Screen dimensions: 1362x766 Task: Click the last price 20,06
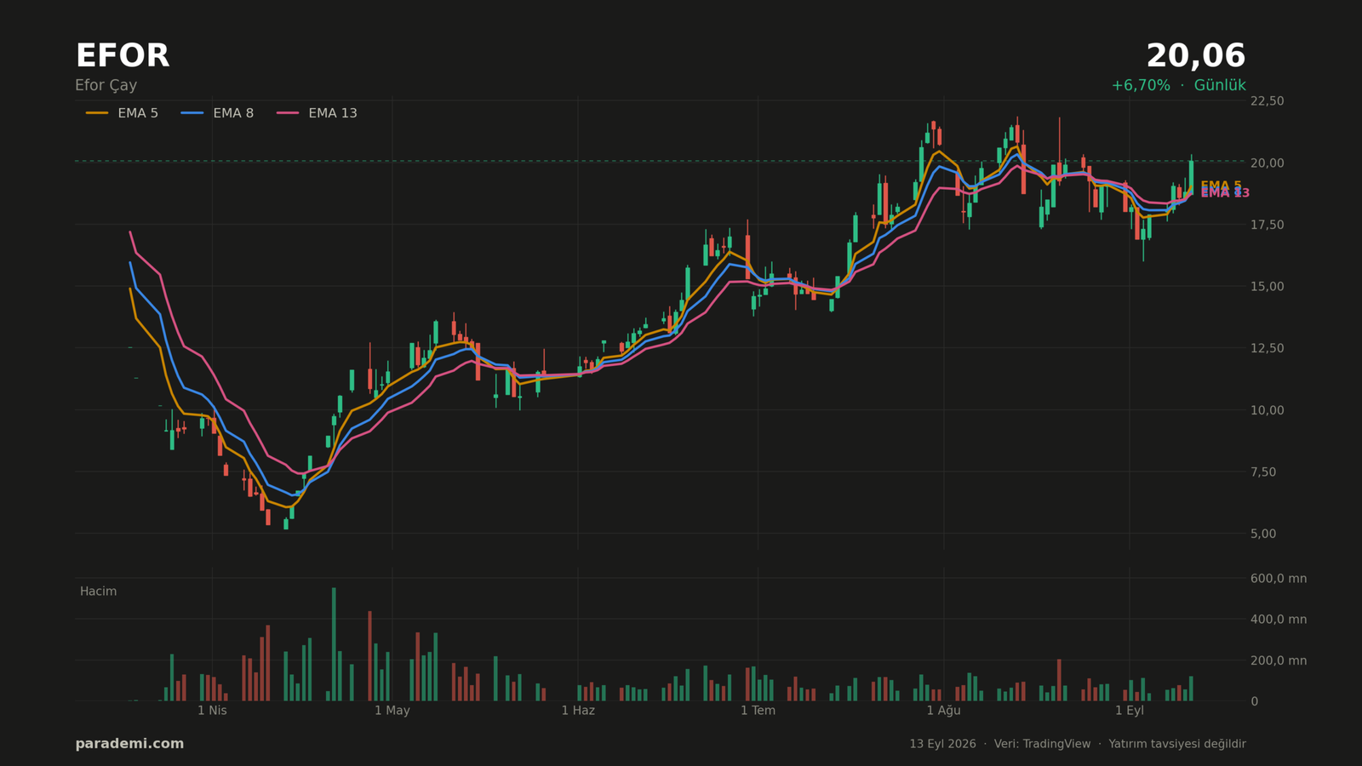tap(1195, 56)
